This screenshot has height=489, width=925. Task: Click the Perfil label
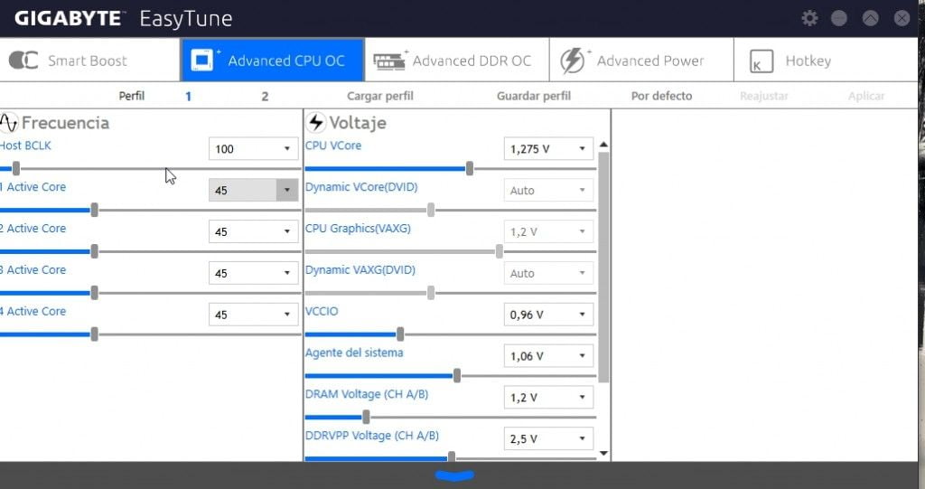pyautogui.click(x=132, y=96)
